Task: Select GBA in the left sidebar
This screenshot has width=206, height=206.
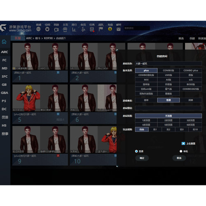Action: pos(5,93)
